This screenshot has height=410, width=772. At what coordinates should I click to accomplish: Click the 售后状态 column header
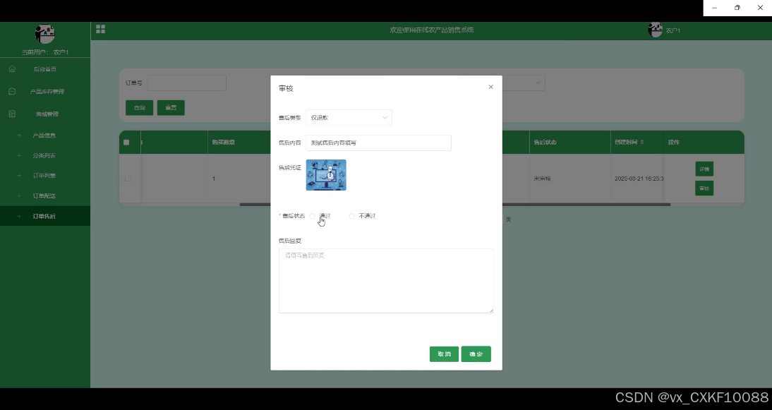(545, 143)
